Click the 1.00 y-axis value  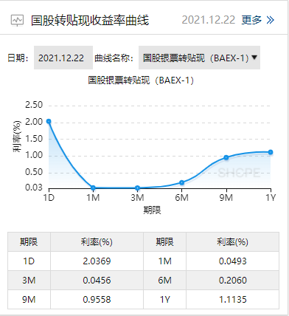pyautogui.click(x=34, y=156)
